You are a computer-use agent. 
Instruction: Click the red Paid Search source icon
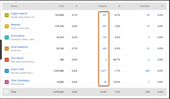7,60
